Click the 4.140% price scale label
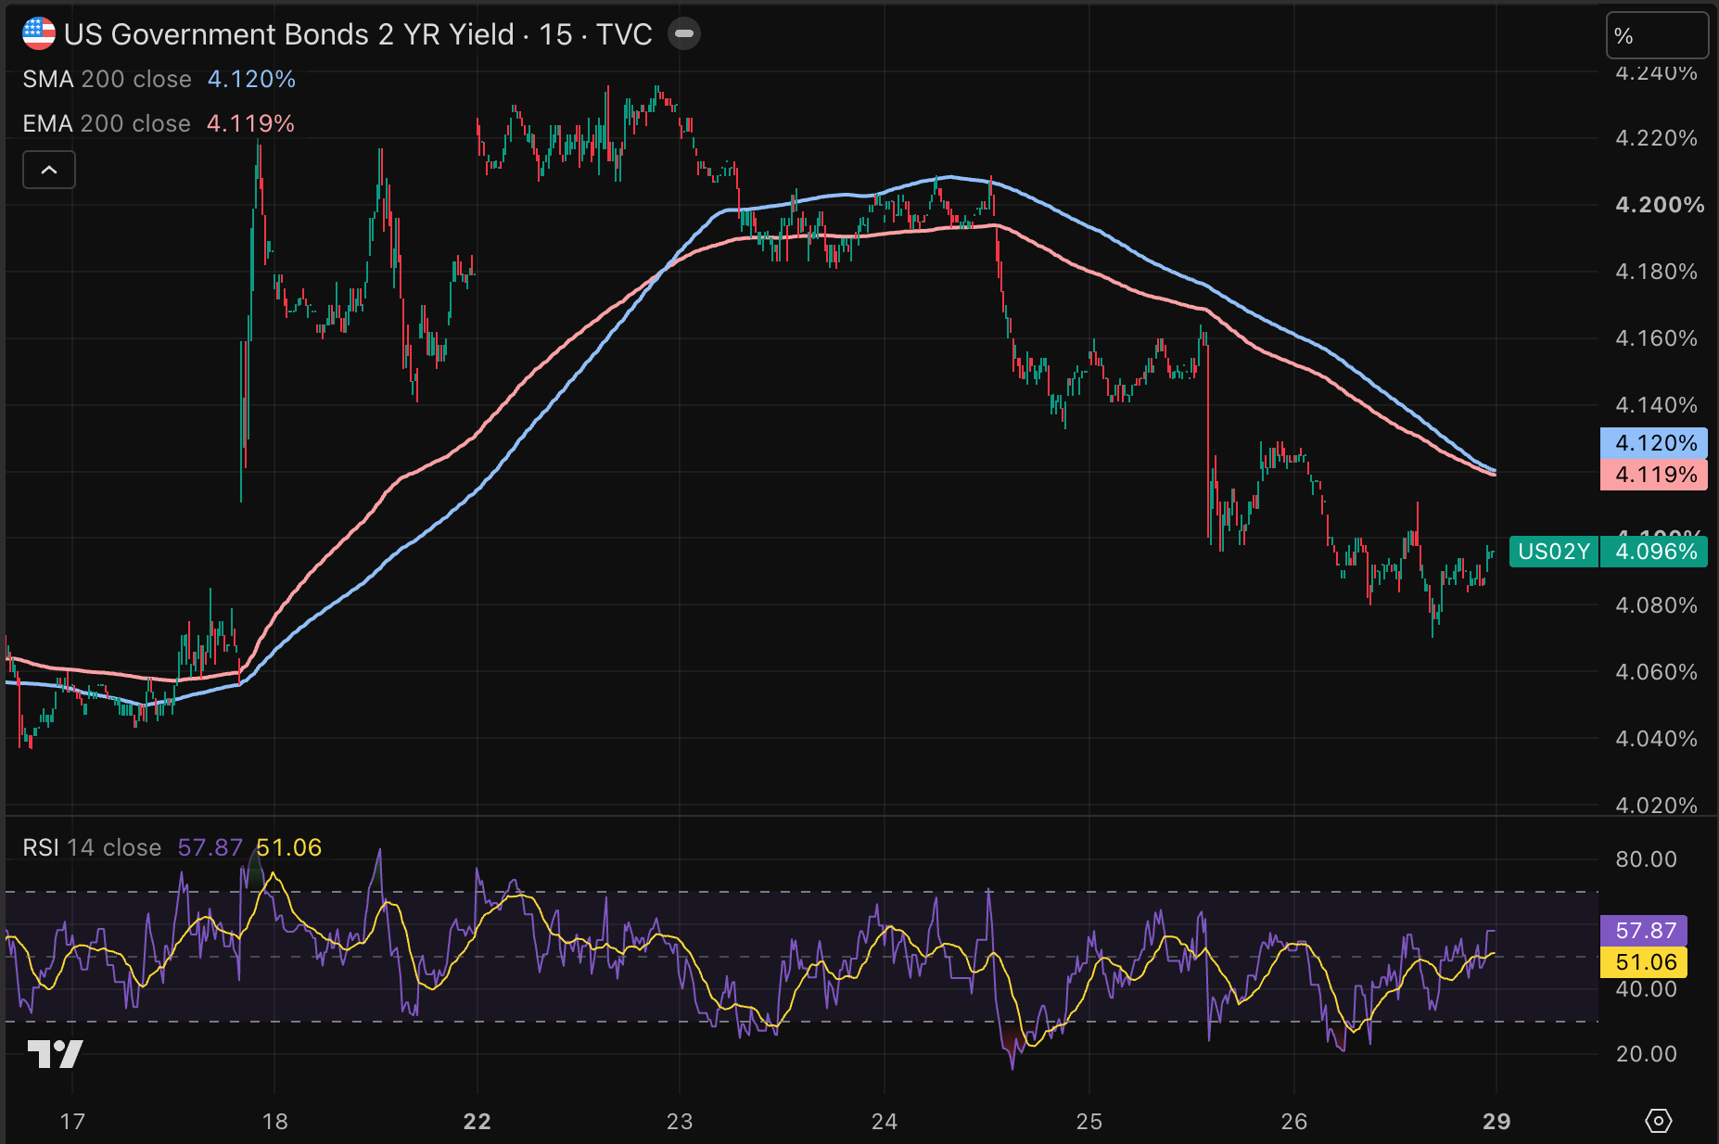Image resolution: width=1719 pixels, height=1144 pixels. (1656, 405)
